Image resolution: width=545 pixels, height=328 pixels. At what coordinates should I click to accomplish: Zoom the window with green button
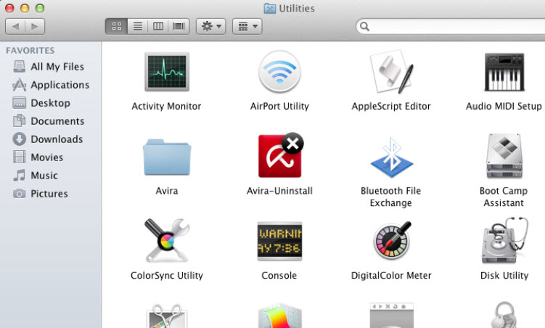point(40,8)
